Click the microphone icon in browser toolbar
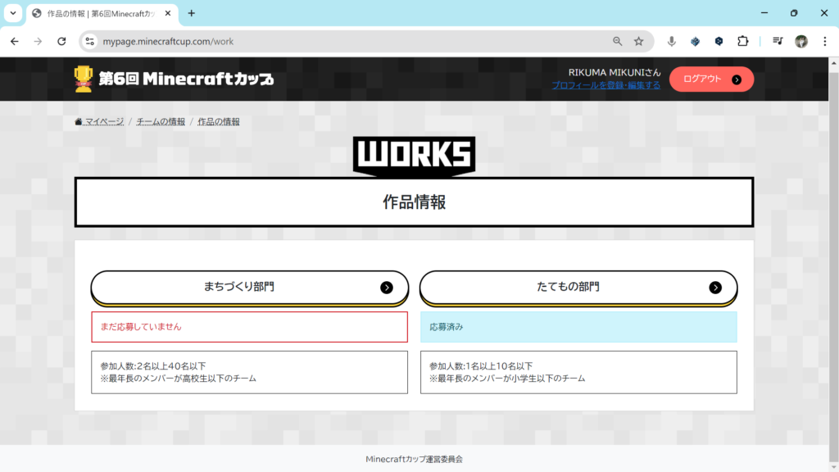This screenshot has height=472, width=839. [x=672, y=42]
